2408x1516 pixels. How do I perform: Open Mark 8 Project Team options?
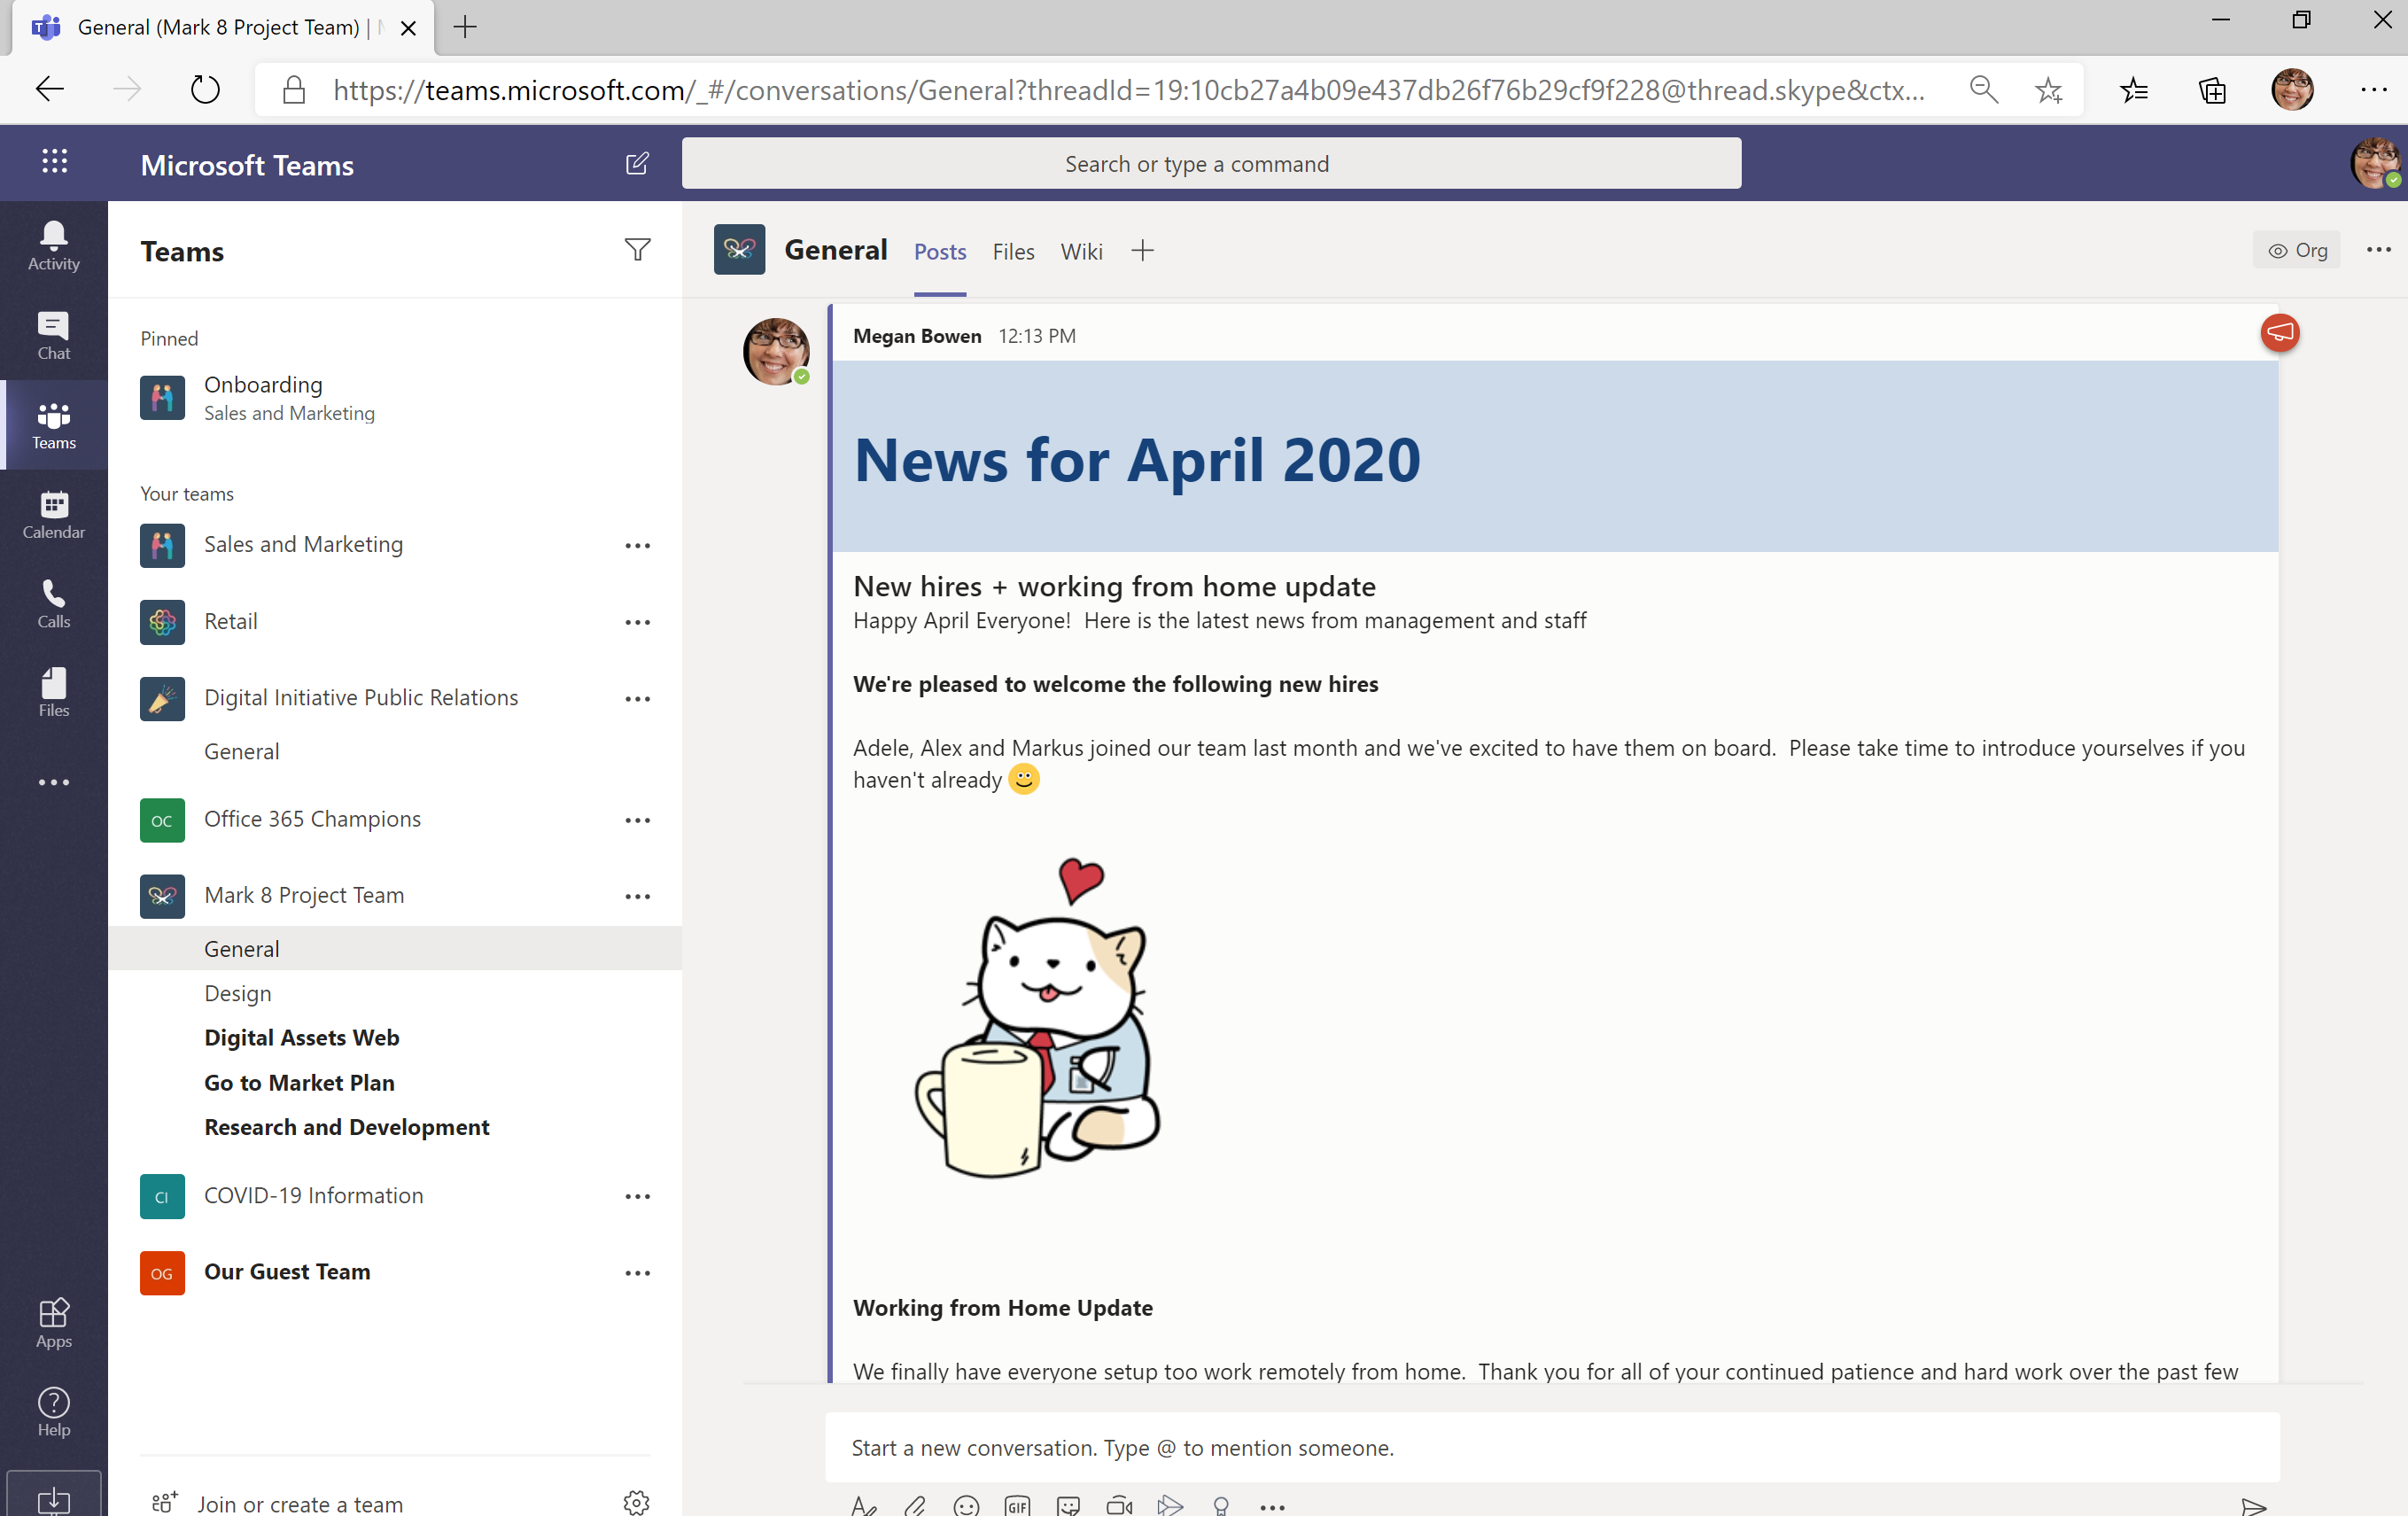click(x=637, y=896)
